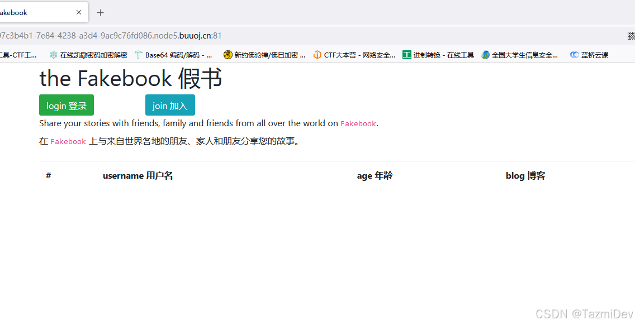Click the 进制转换 green favicon
The image size is (635, 325).
pyautogui.click(x=407, y=55)
